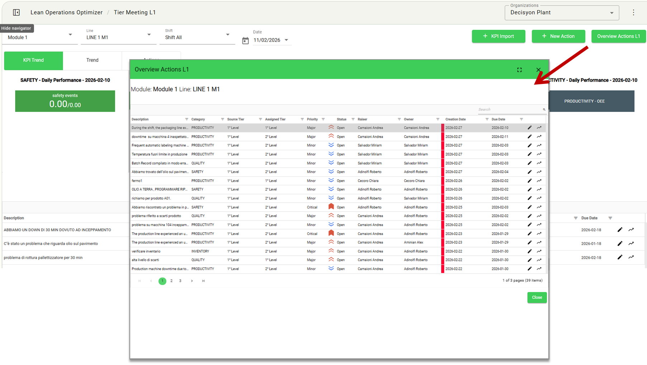647x365 pixels.
Task: Go to page 2 of actions
Action: coord(171,281)
